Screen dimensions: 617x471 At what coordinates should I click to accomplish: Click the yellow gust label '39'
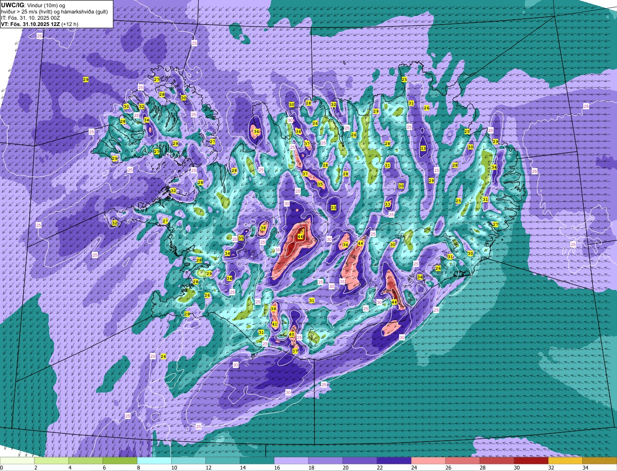[273, 309]
